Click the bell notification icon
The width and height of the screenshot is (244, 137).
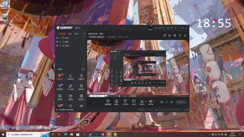point(180,35)
